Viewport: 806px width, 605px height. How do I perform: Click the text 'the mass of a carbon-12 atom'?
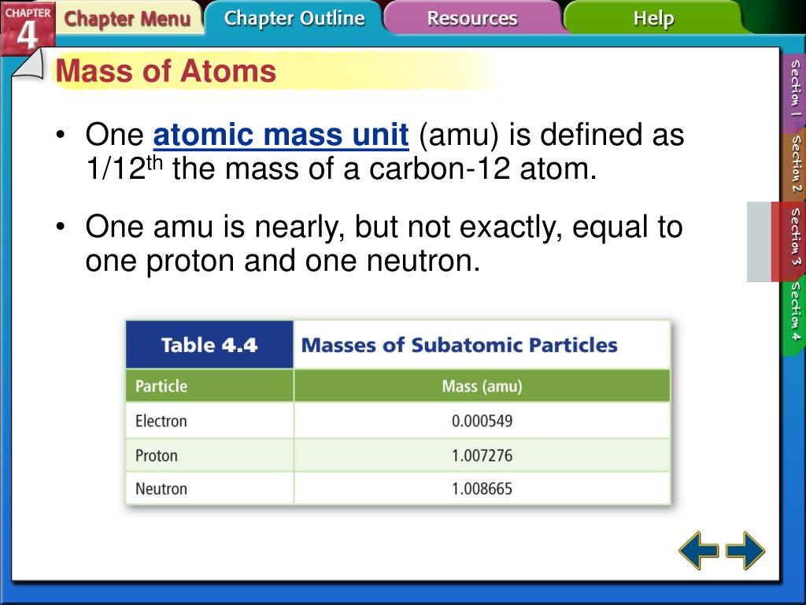pos(380,169)
